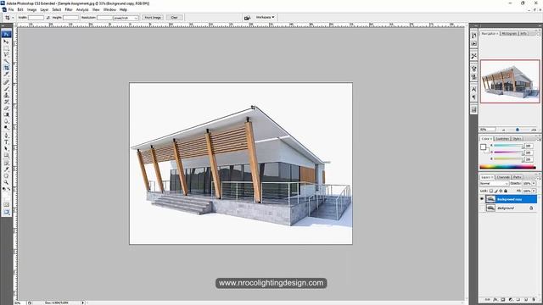The height and width of the screenshot is (305, 543).
Task: Open the Image menu
Action: point(32,9)
